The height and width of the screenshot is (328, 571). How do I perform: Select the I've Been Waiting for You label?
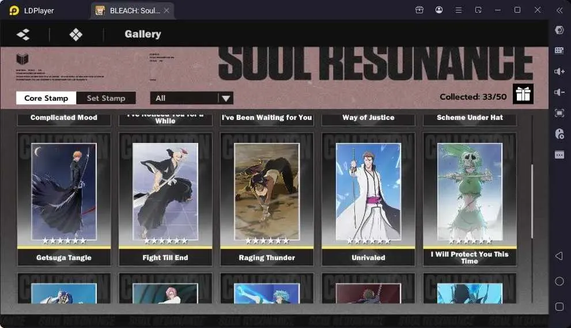[267, 118]
